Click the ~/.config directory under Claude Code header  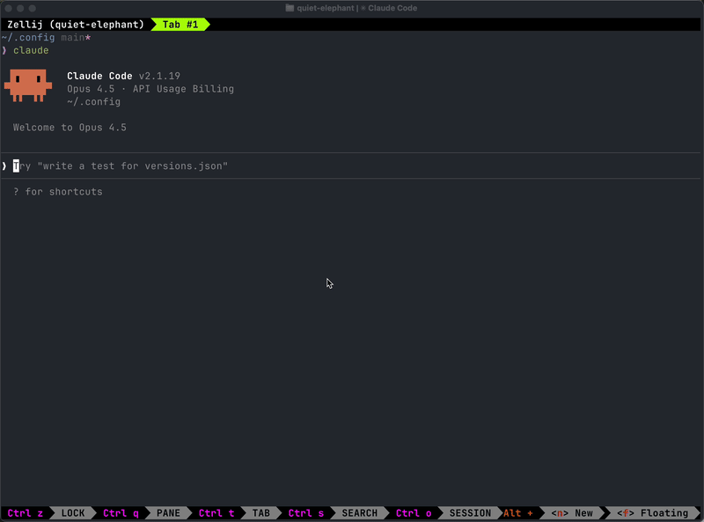coord(94,102)
